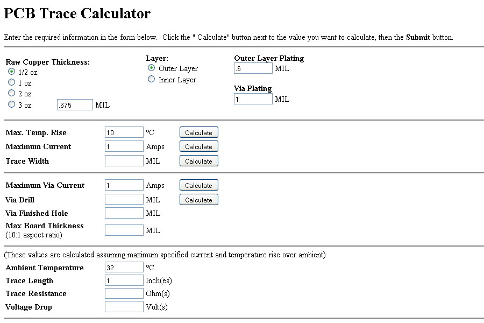Focus the Trace Width text field
The image size is (484, 323).
tap(124, 161)
